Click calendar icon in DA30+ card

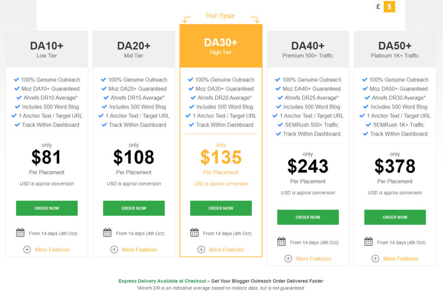point(195,233)
